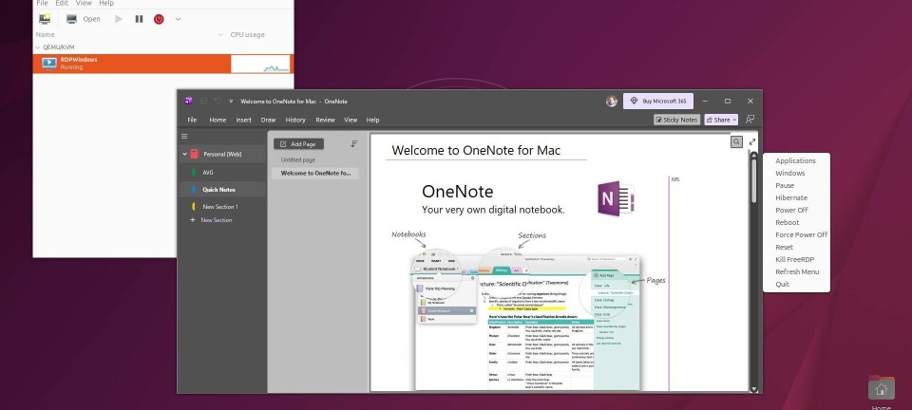Click the search magnifier icon in OneNote
The height and width of the screenshot is (410, 912).
click(736, 141)
